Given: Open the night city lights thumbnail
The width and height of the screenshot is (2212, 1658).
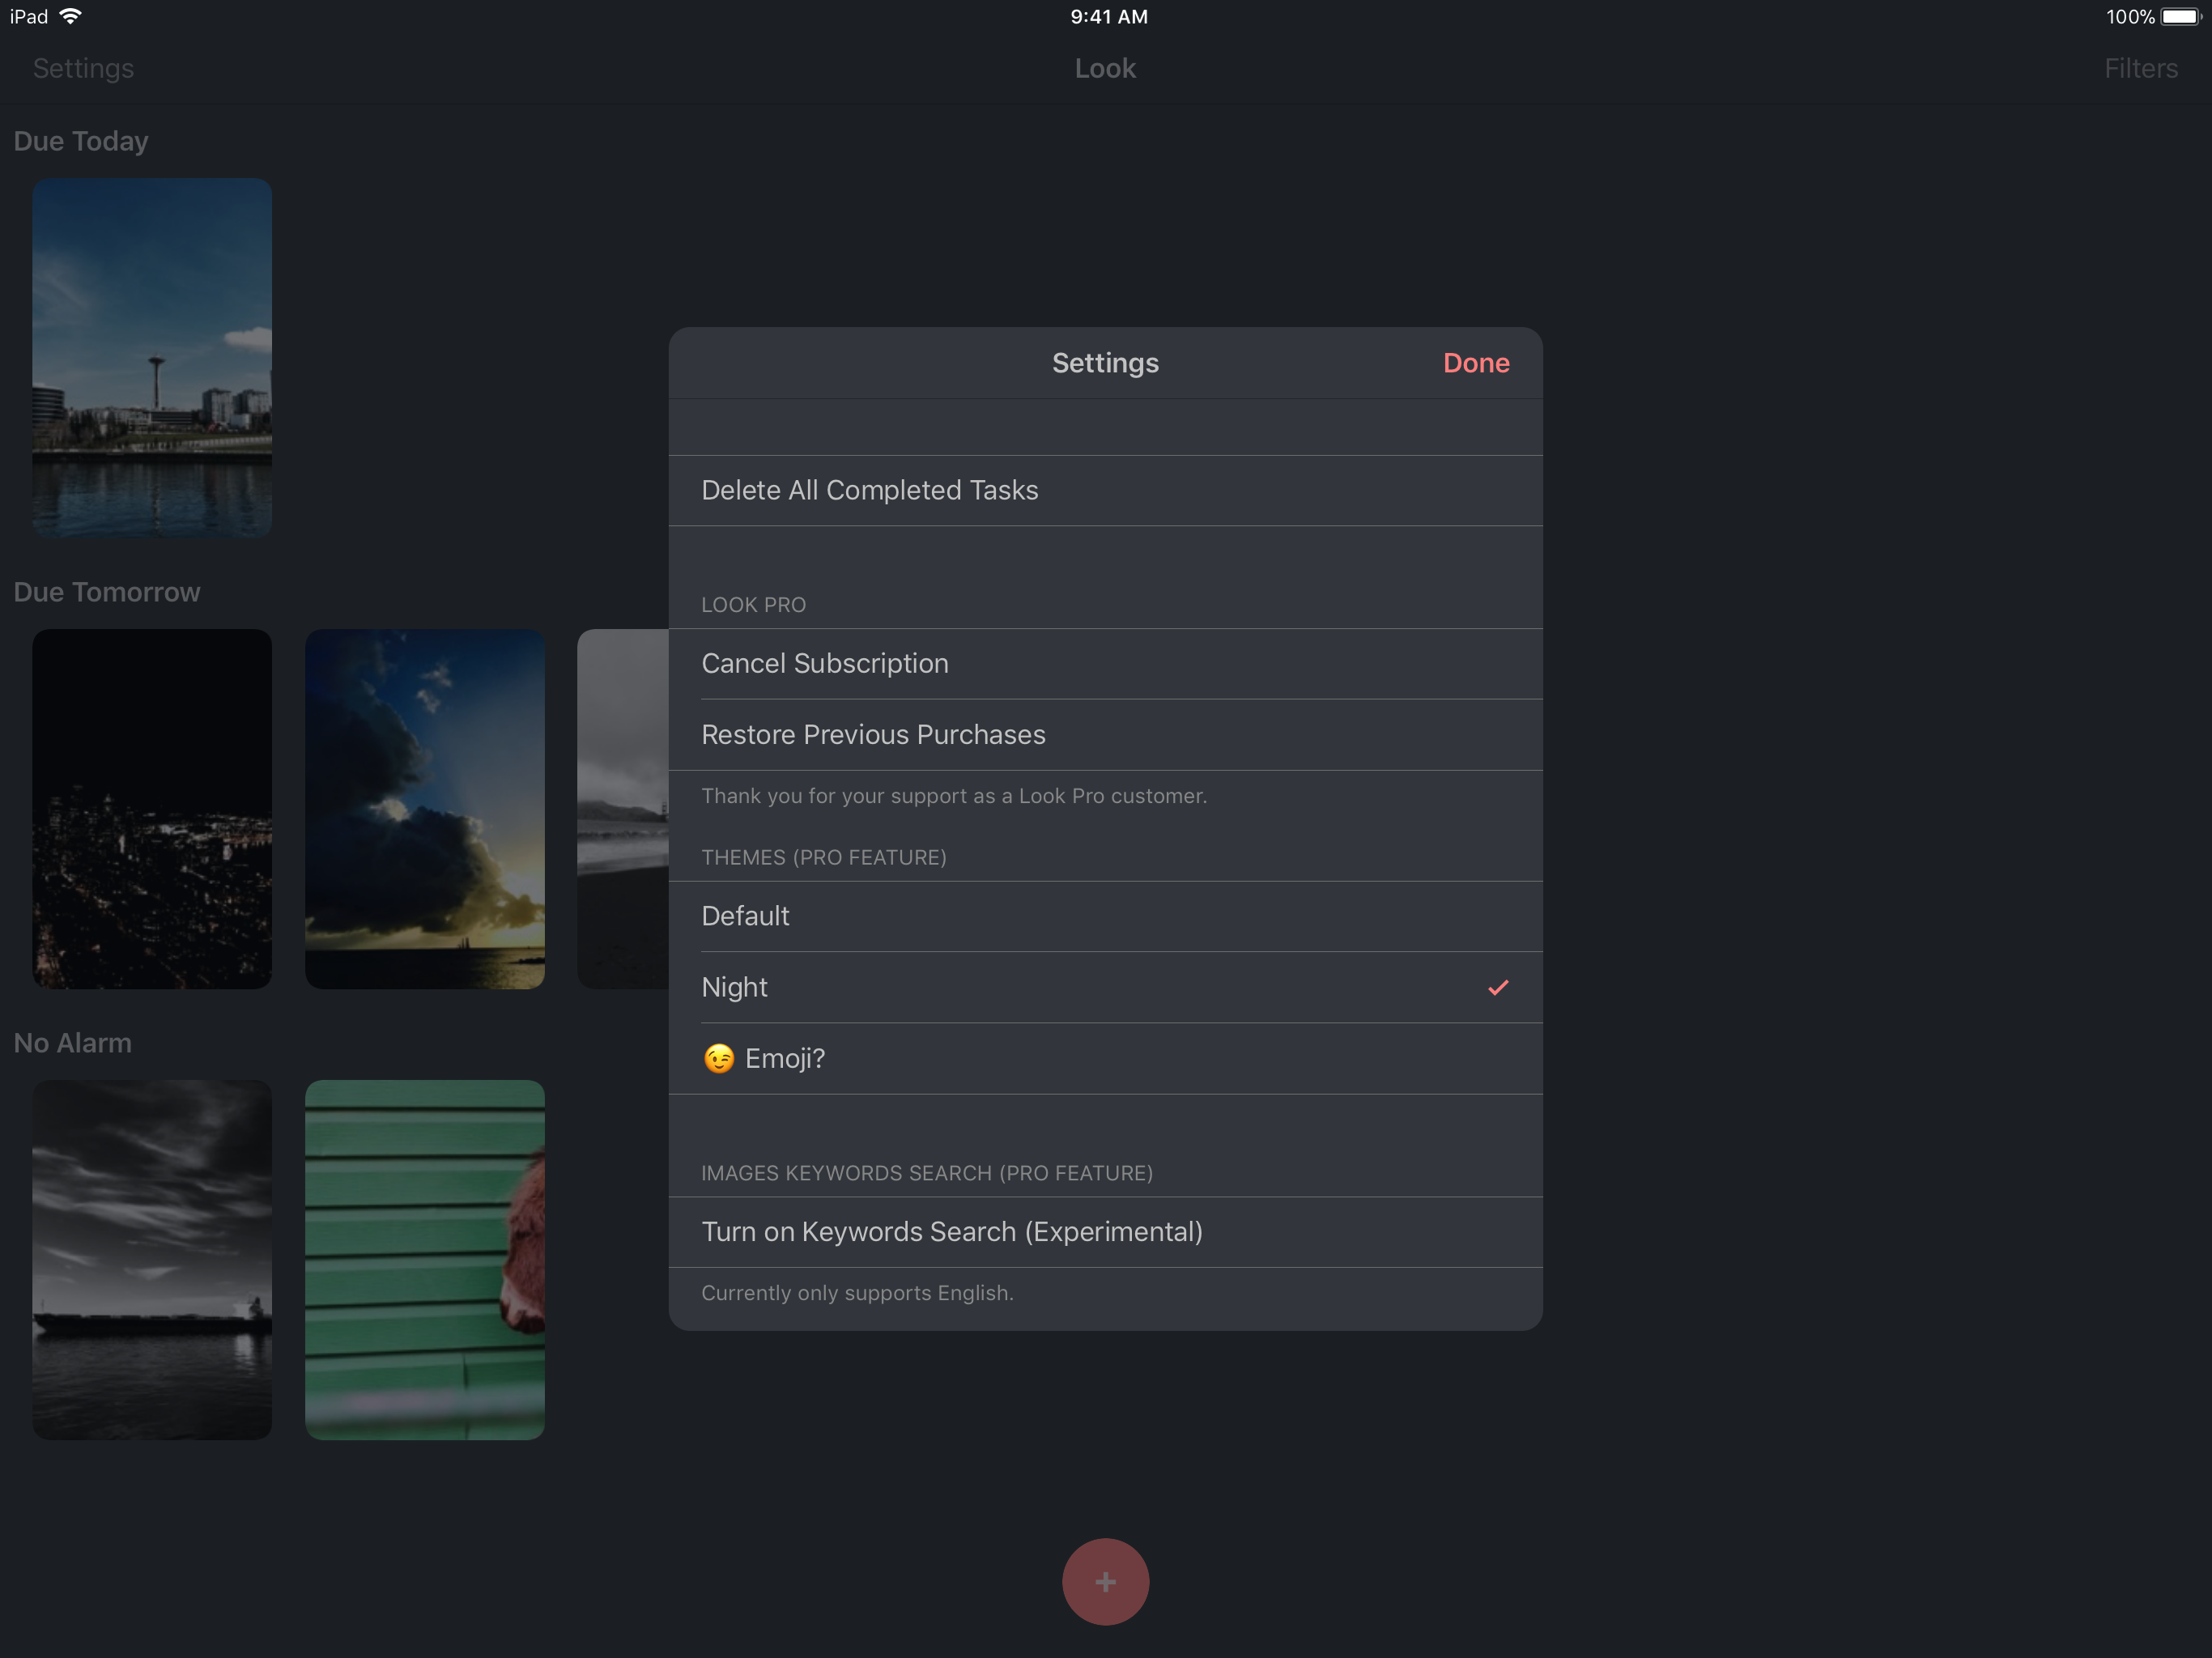Looking at the screenshot, I should coord(152,808).
